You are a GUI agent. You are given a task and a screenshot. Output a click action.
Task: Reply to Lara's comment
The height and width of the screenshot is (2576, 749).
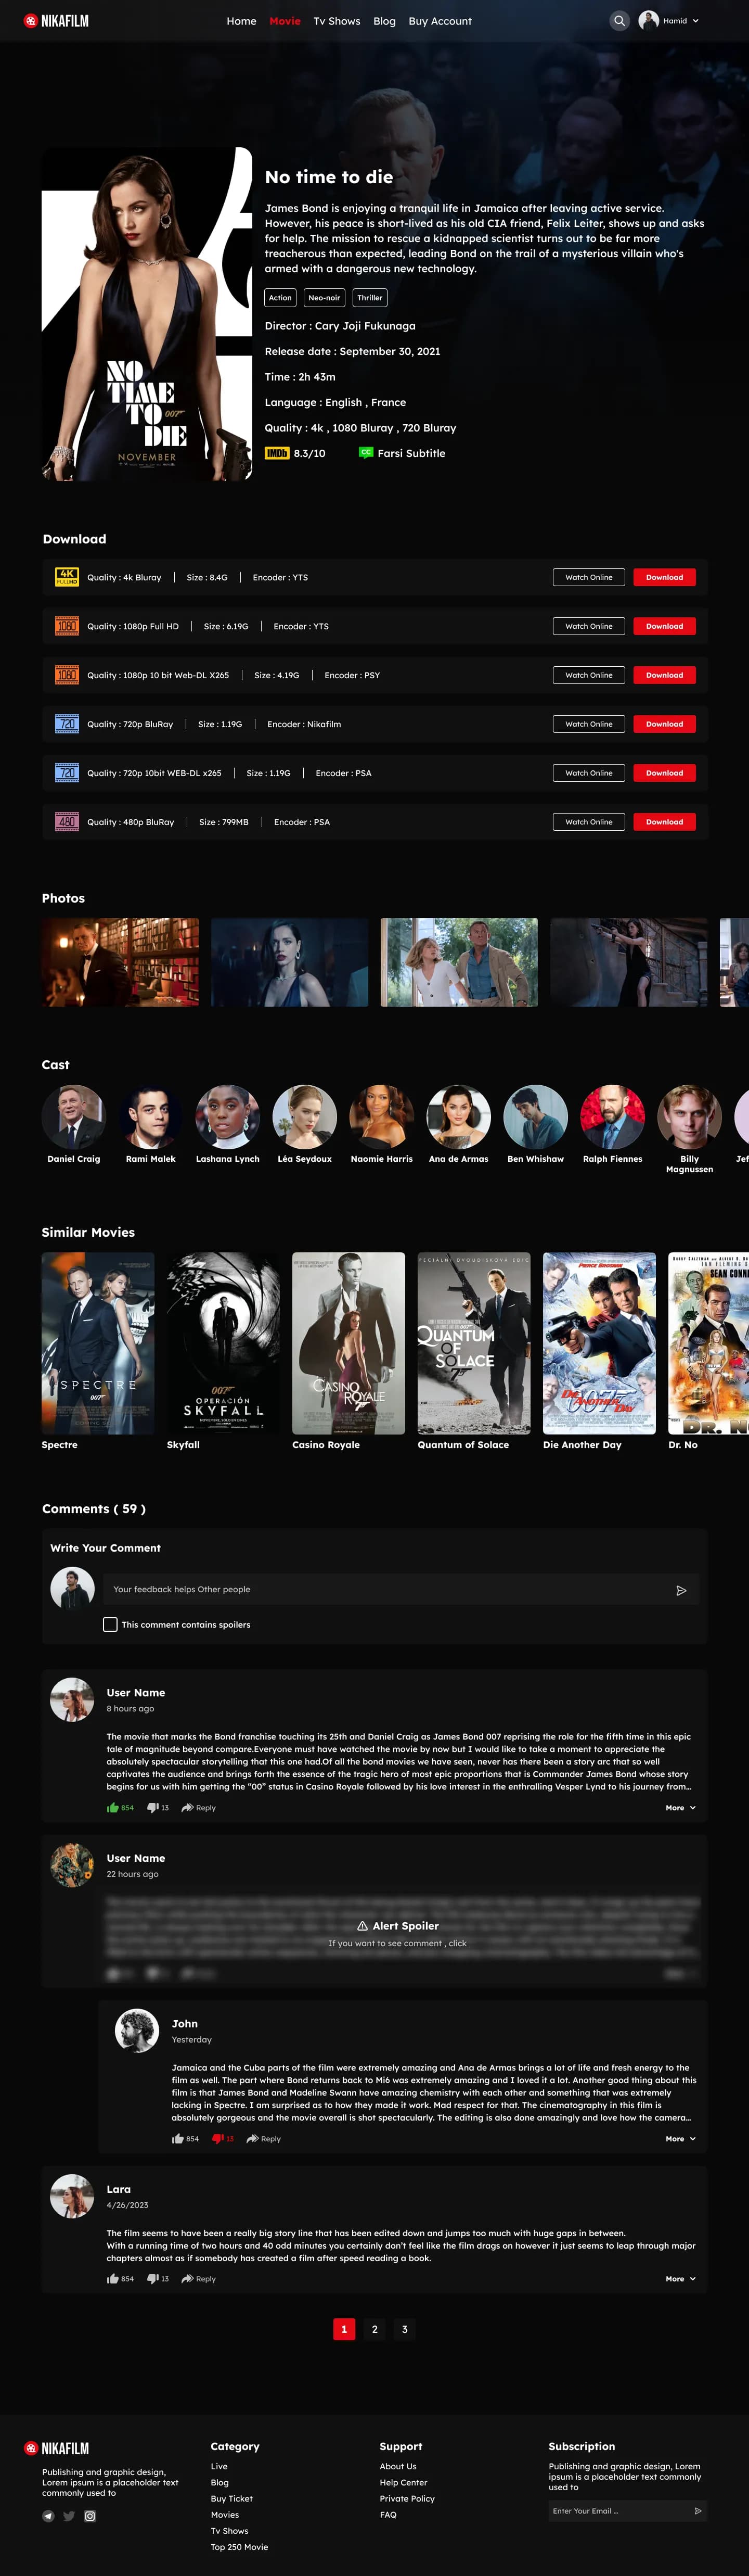pyautogui.click(x=199, y=2278)
